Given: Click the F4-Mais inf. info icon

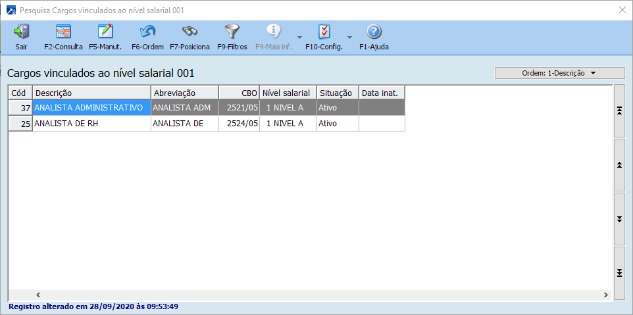Looking at the screenshot, I should click(274, 32).
